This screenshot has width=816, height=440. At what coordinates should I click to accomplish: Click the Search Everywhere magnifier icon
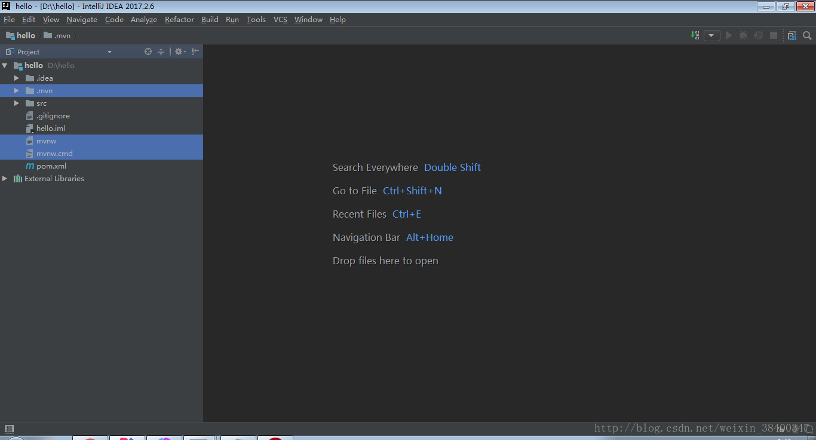[x=807, y=35]
